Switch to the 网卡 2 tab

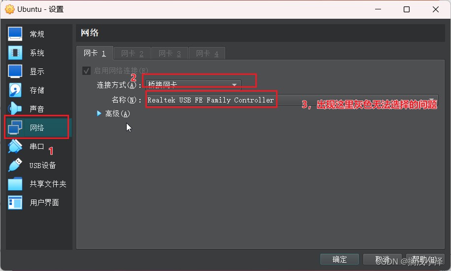(132, 53)
